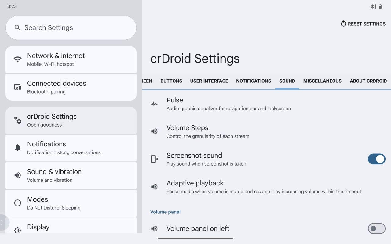Open Network & internet settings

pos(71,59)
